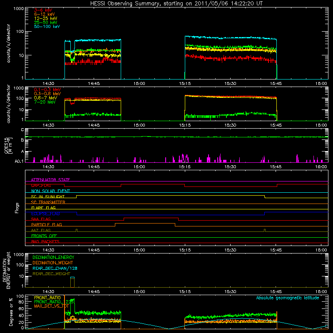
Task: Click the rear decimation pulse near 14:38
Action: [72, 282]
